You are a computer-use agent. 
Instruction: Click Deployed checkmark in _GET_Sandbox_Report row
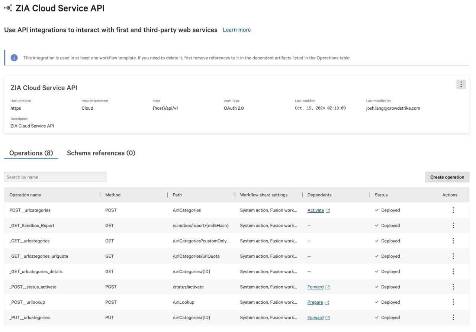coord(377,225)
